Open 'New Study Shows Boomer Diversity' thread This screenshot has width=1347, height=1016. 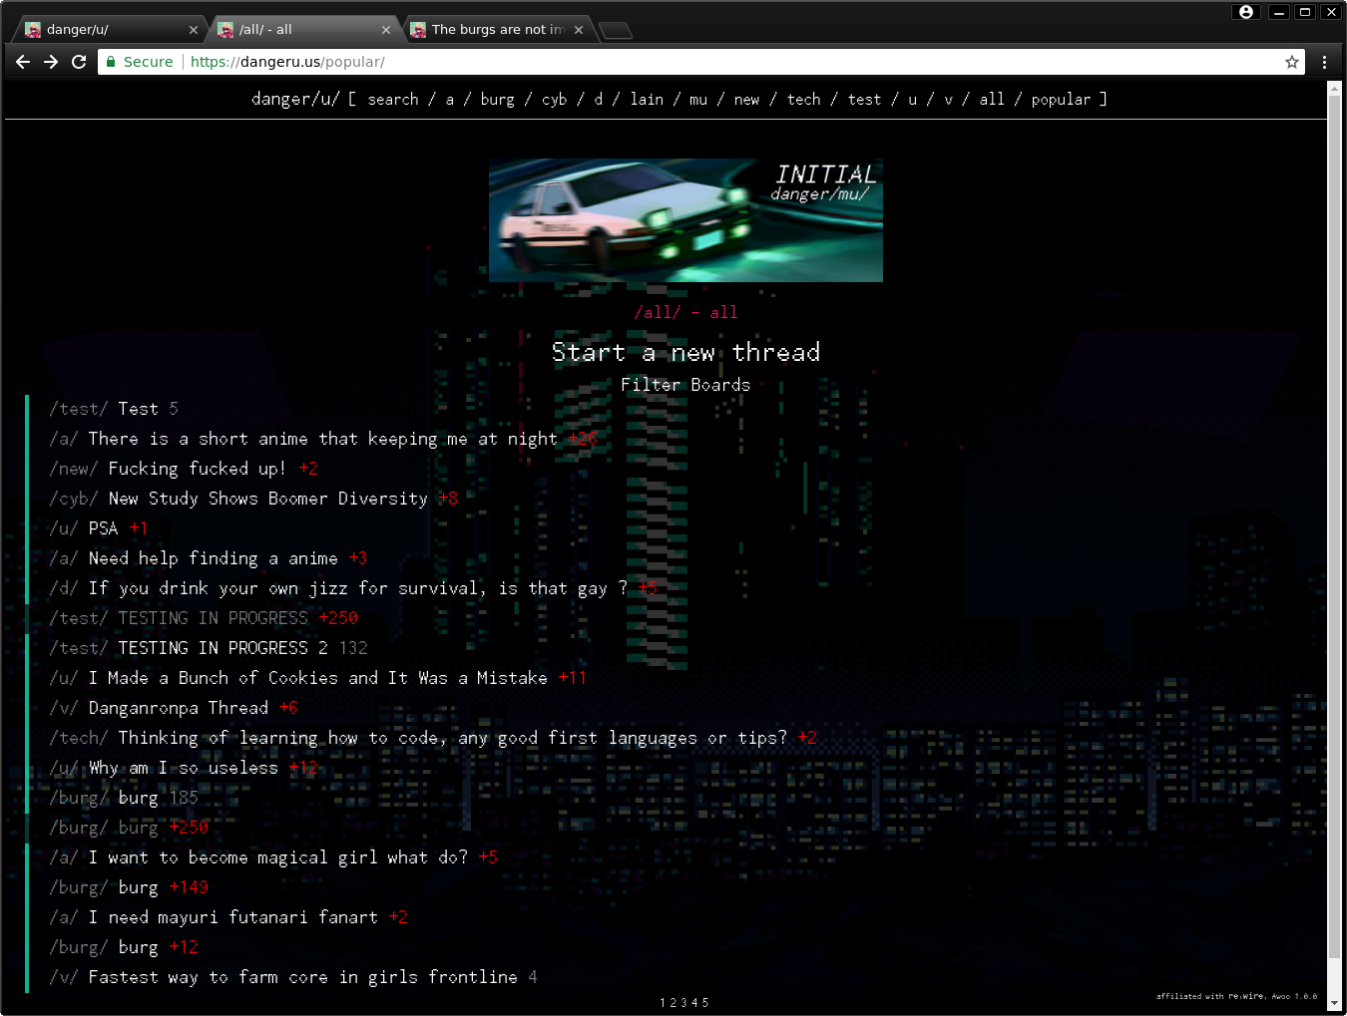tap(267, 499)
